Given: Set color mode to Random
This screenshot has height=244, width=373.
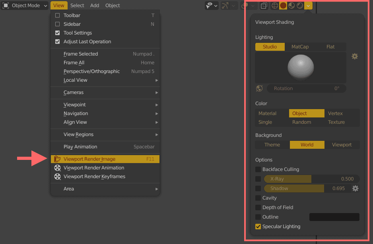Looking at the screenshot, I should pos(301,122).
